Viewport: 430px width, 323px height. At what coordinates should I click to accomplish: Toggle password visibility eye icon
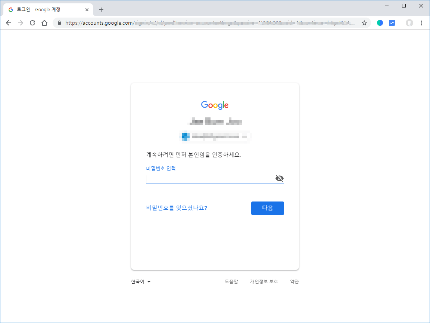tap(280, 178)
